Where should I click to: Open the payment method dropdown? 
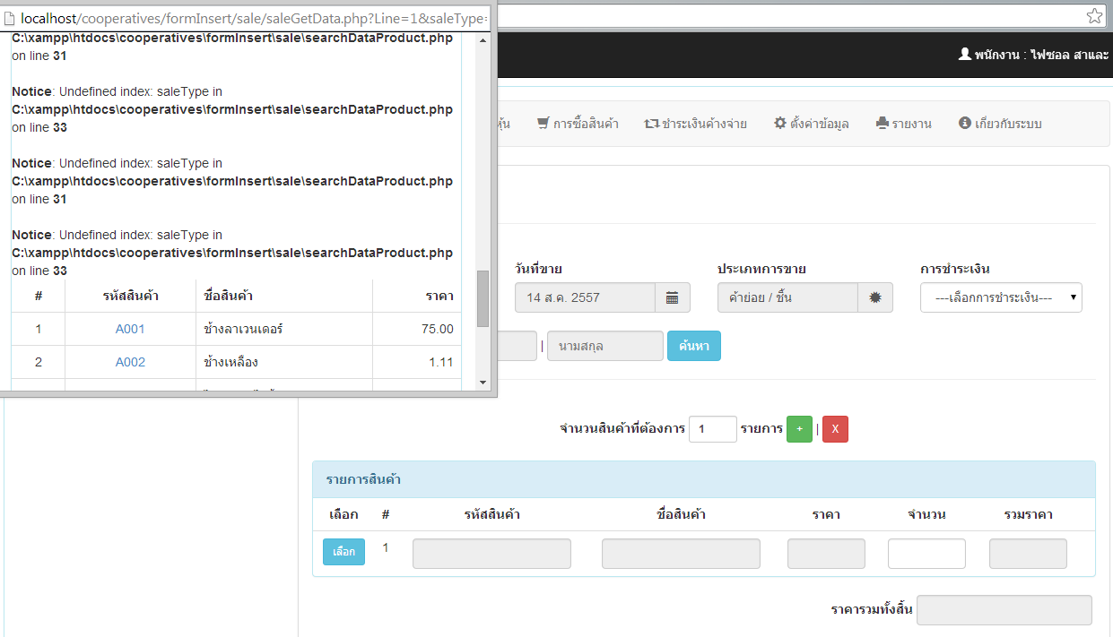tap(1001, 297)
